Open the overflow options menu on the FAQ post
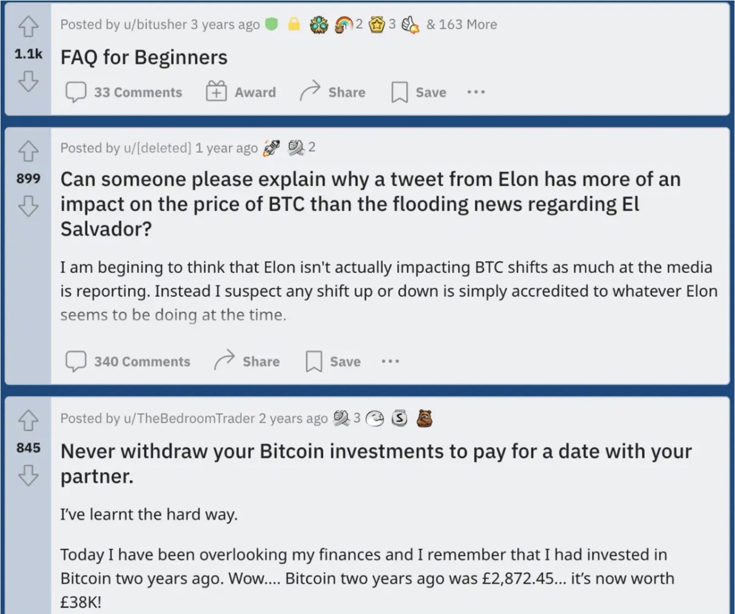 click(475, 92)
